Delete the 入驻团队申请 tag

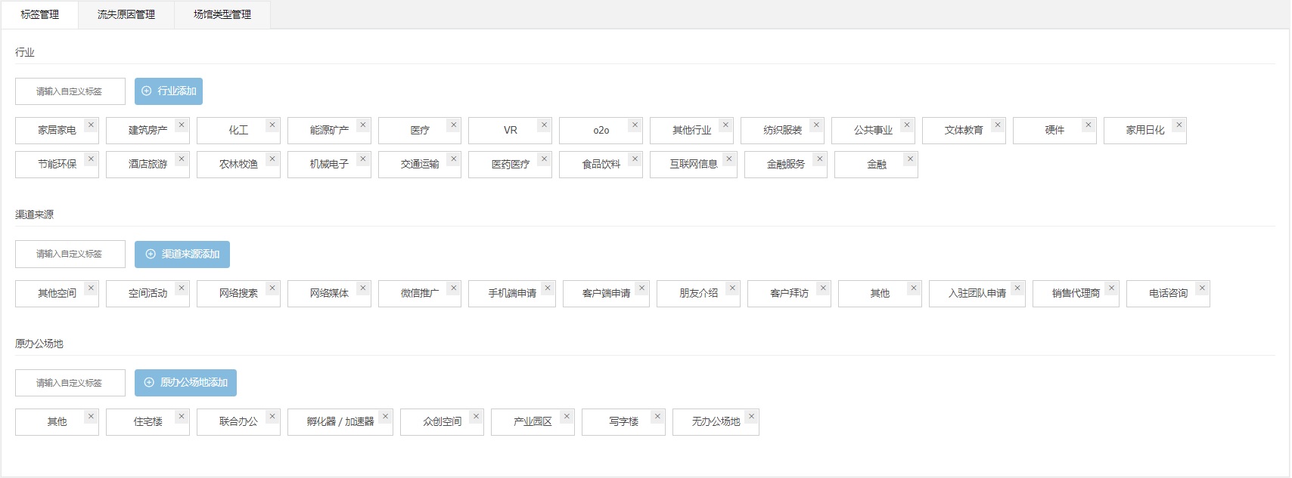[x=1017, y=288]
